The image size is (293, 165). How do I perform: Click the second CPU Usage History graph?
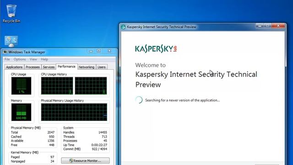pyautogui.click(x=91, y=86)
